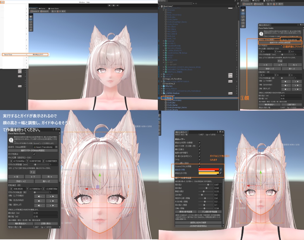Pick the Move tool in the Scene view beside Hierarchy
This screenshot has height=240, width=304.
click(x=243, y=14)
